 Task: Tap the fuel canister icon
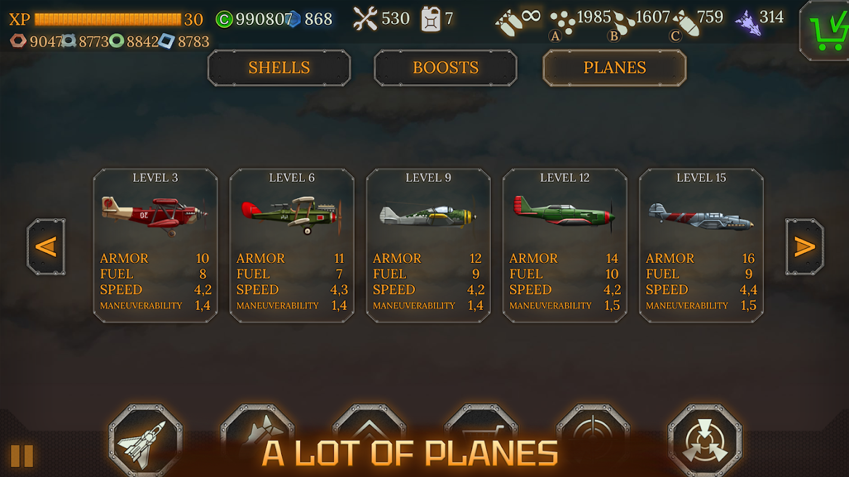pos(430,18)
